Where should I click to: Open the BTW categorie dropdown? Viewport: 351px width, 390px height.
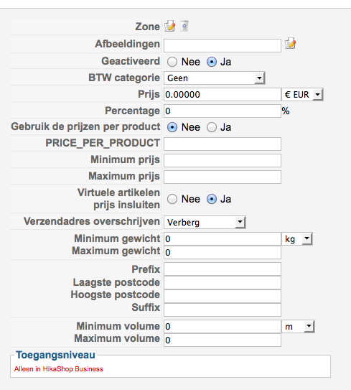(x=215, y=78)
